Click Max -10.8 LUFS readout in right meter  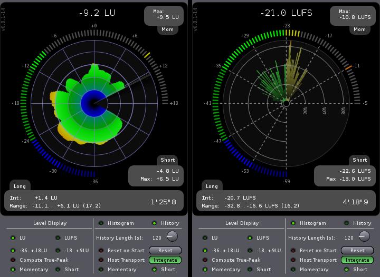353,15
